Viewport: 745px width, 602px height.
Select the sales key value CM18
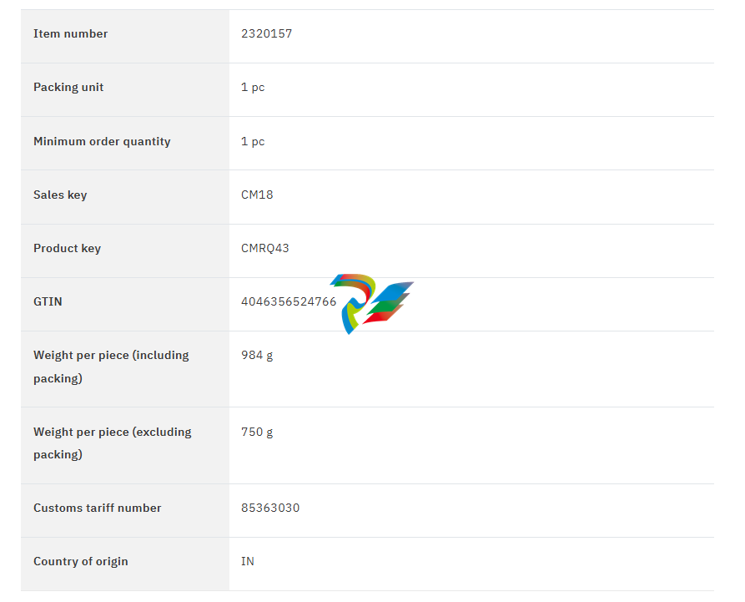[x=257, y=195]
